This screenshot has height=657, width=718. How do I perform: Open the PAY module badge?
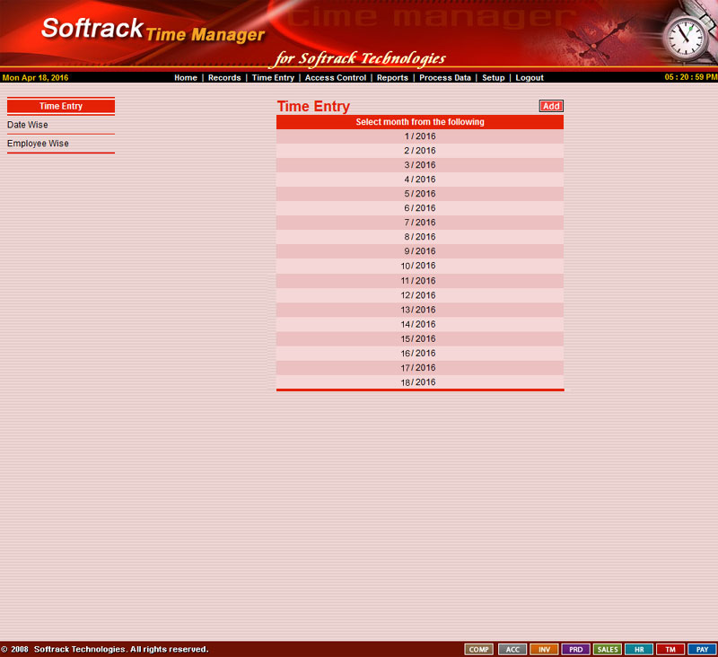(702, 649)
